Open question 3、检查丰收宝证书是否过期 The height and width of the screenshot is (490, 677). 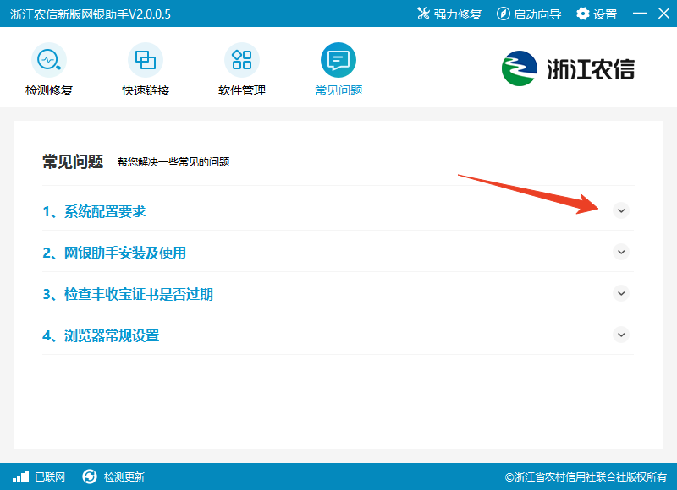click(128, 294)
